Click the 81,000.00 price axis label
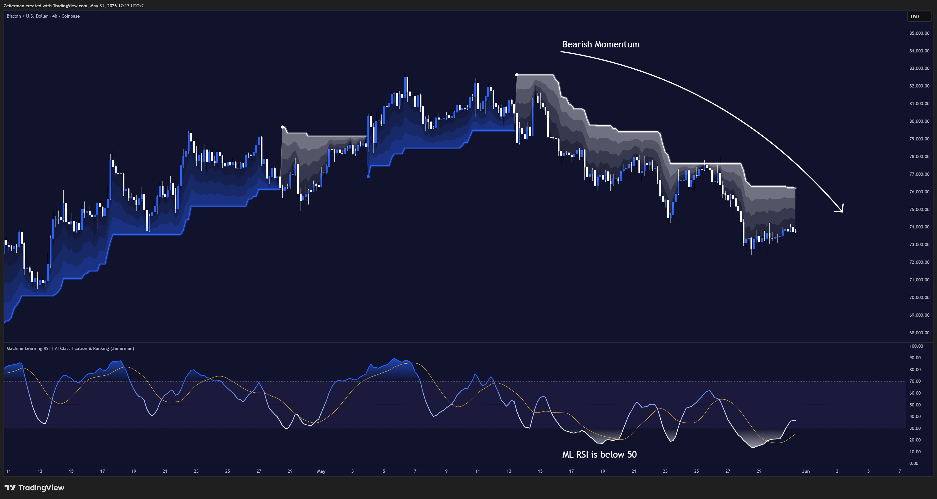937x499 pixels. [919, 104]
